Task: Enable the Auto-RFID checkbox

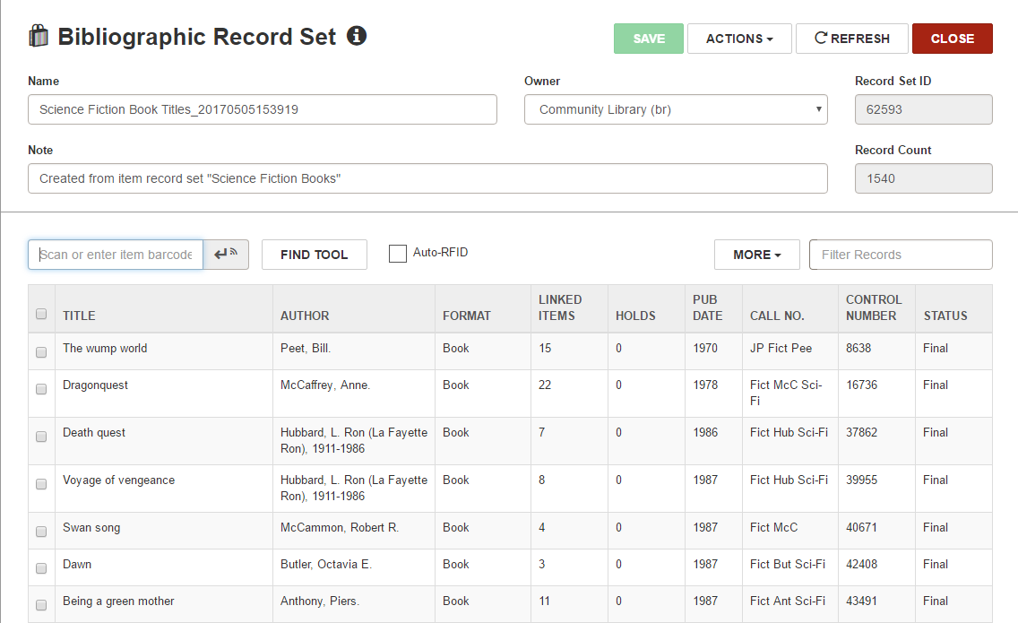Action: 397,254
